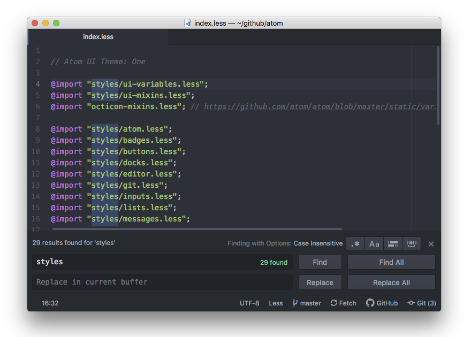Enable the 'only in selection' search option
This screenshot has height=337, width=471.
tap(393, 244)
